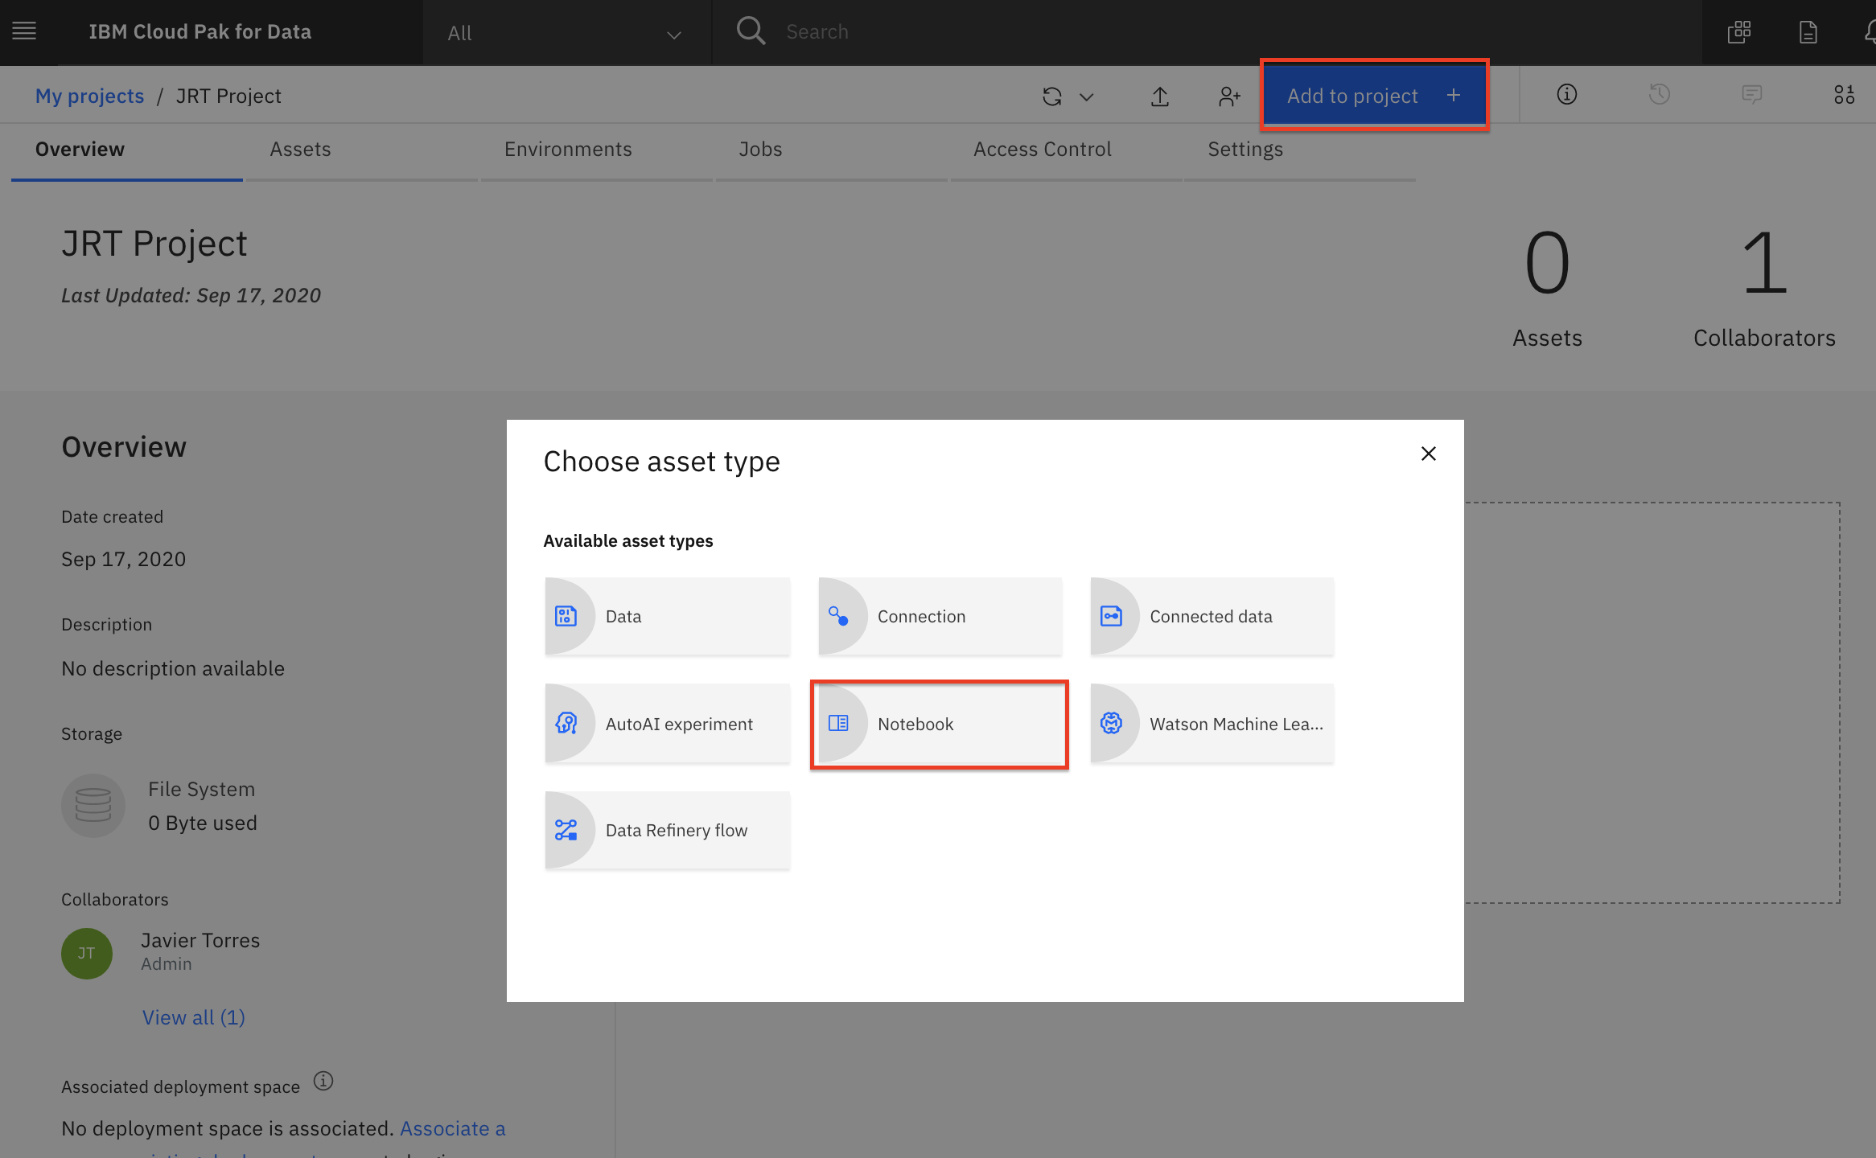Image resolution: width=1876 pixels, height=1158 pixels.
Task: Select the Connected data asset tile
Action: click(x=1212, y=616)
